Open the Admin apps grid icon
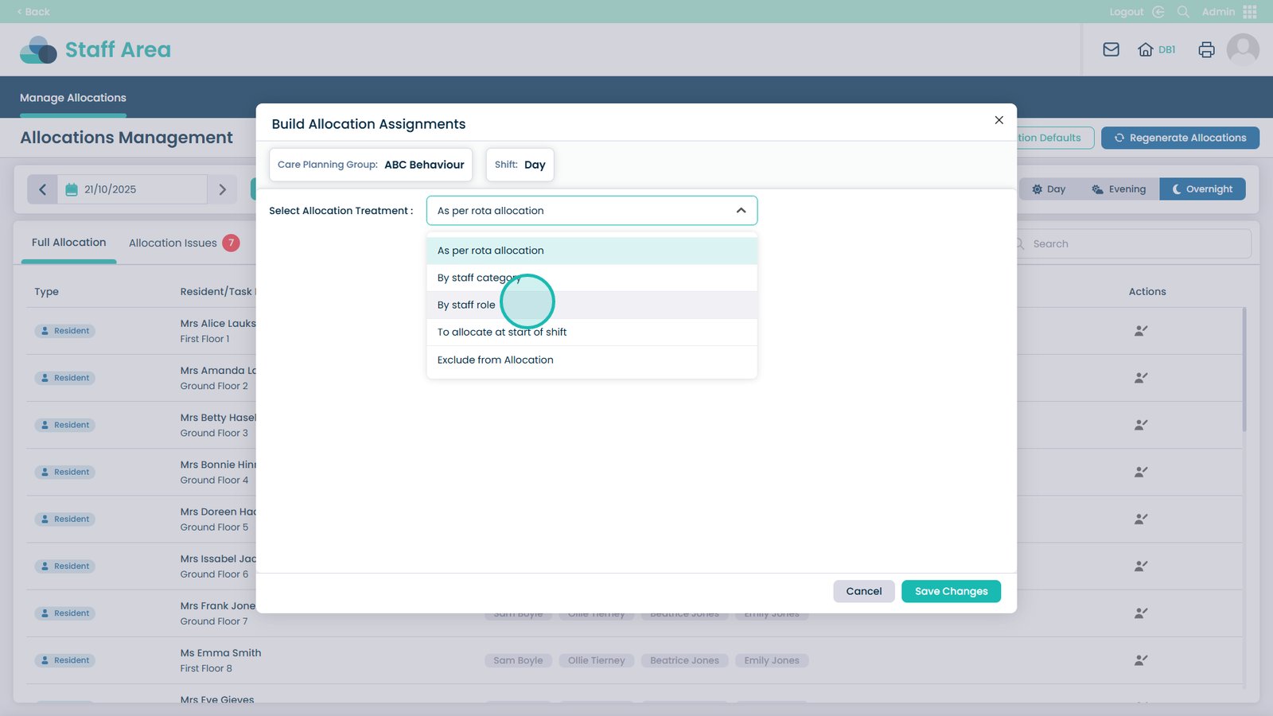 point(1250,12)
